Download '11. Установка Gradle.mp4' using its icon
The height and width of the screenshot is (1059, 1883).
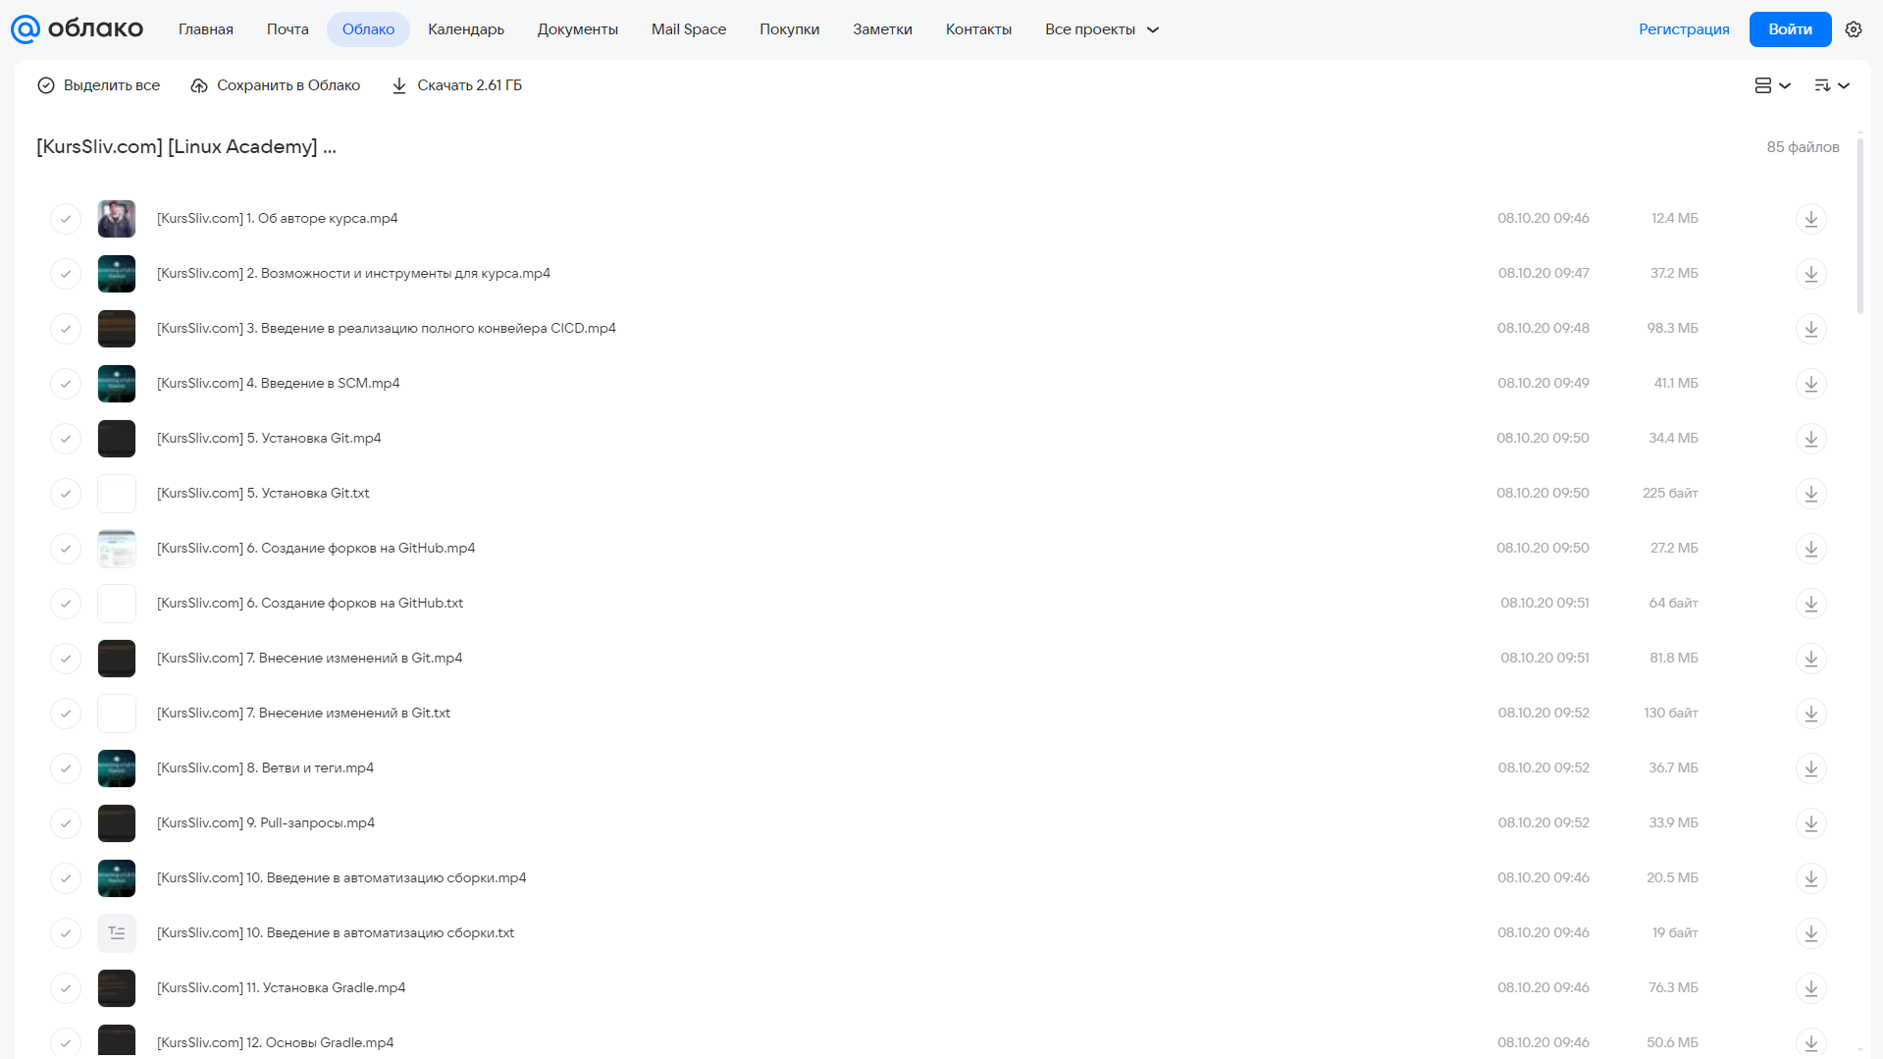coord(1810,988)
